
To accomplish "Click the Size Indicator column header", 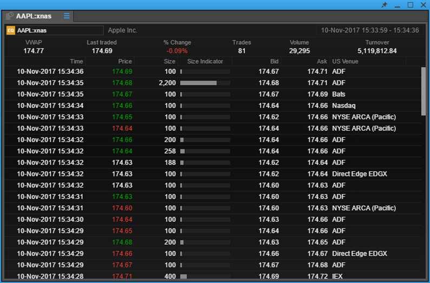I will [x=205, y=62].
